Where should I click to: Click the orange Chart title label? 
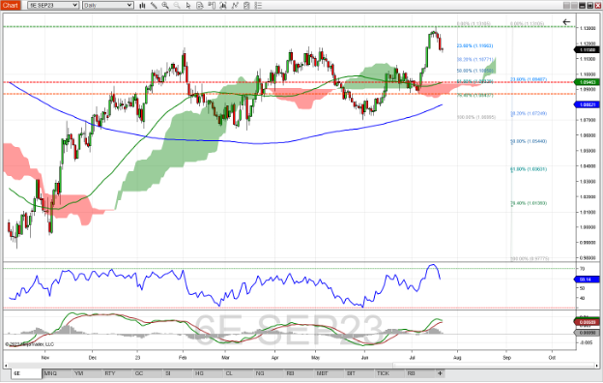pos(11,6)
